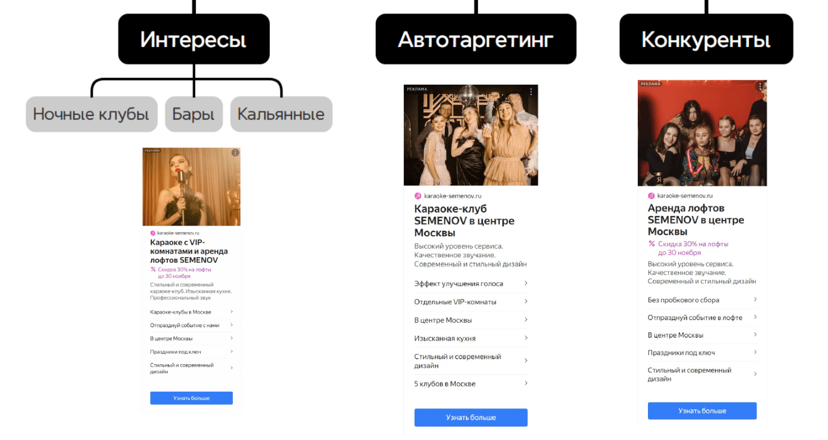Image resolution: width=828 pixels, height=440 pixels.
Task: Click Узнать больше in the Конкуренты ad
Action: click(702, 411)
